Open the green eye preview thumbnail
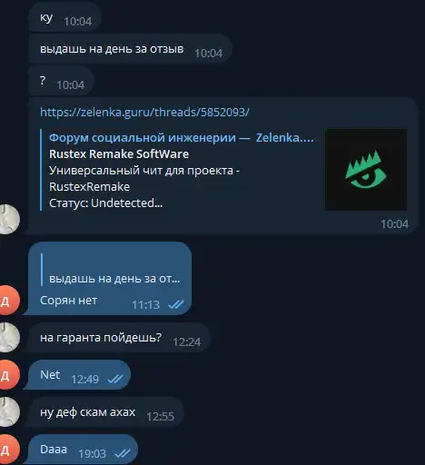The width and height of the screenshot is (425, 465). coord(366,170)
